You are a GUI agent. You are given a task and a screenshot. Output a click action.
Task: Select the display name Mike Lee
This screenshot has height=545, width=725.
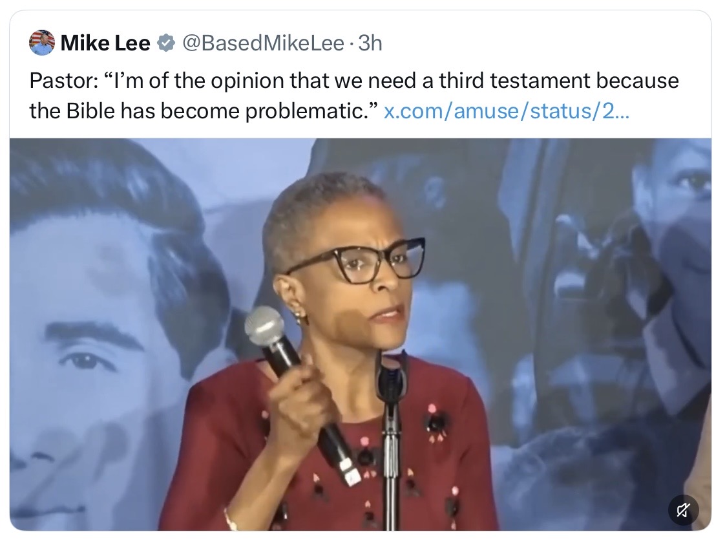click(x=105, y=43)
